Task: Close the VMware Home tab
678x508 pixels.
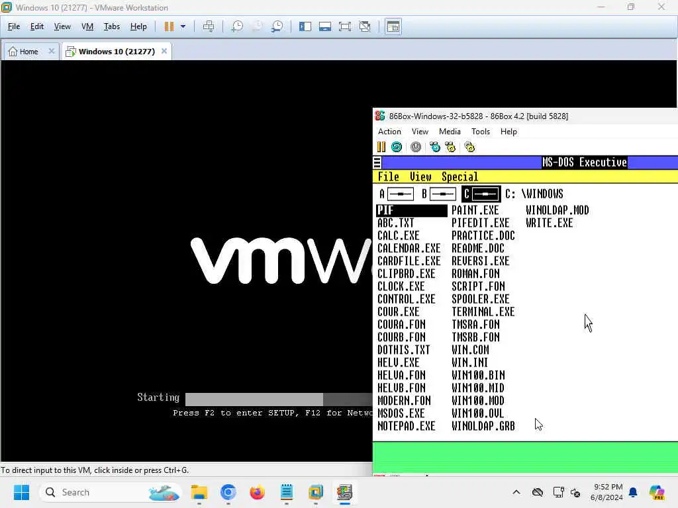Action: 52,51
